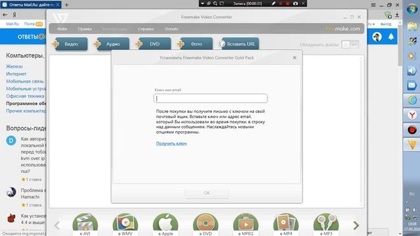
Task: Open the Donate menu
Action: (x=172, y=29)
